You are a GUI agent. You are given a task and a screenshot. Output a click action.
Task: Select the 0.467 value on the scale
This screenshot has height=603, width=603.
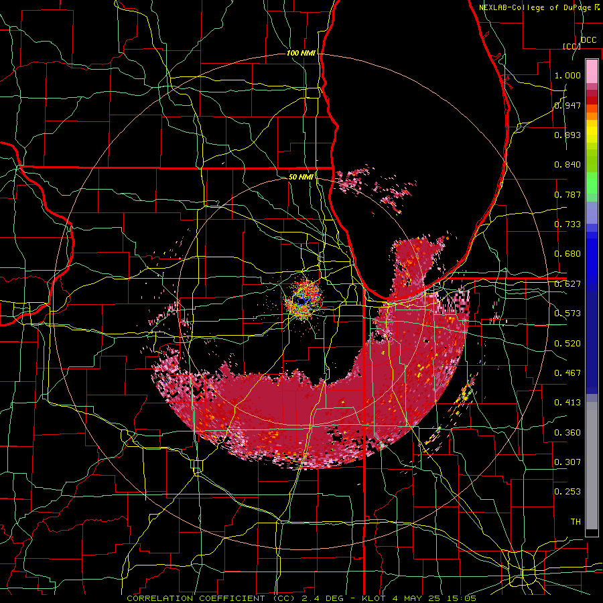click(x=567, y=373)
